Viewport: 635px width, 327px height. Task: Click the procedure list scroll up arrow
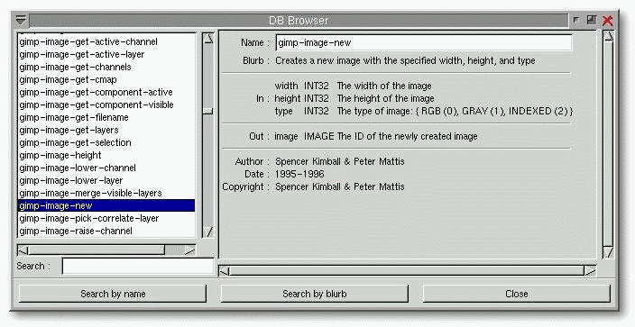208,39
